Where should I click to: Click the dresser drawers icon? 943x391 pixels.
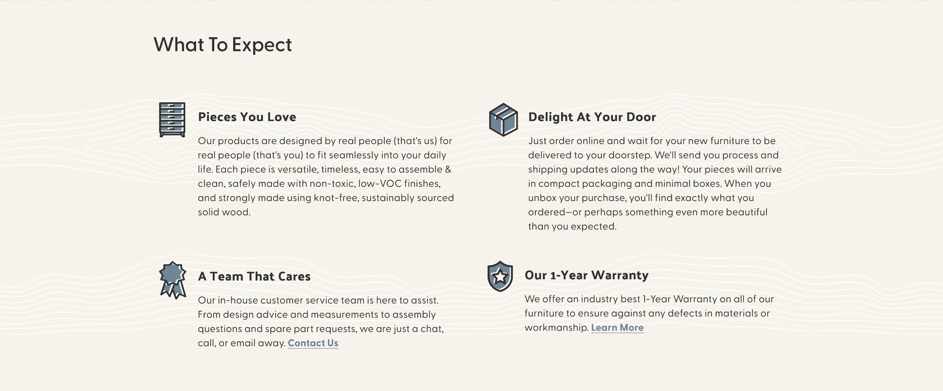[172, 119]
